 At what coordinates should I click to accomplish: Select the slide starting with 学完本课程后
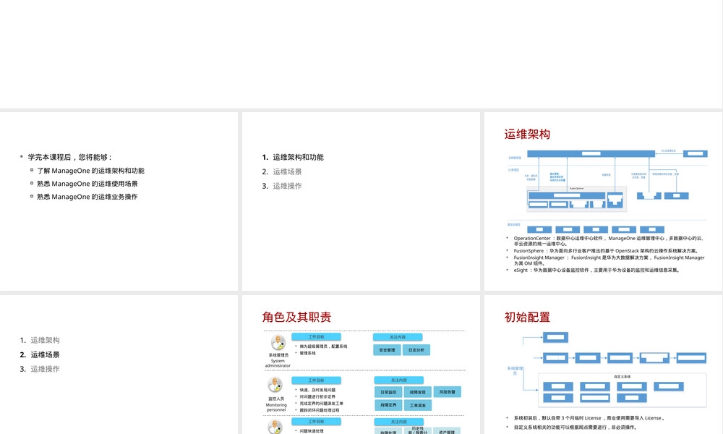point(119,201)
